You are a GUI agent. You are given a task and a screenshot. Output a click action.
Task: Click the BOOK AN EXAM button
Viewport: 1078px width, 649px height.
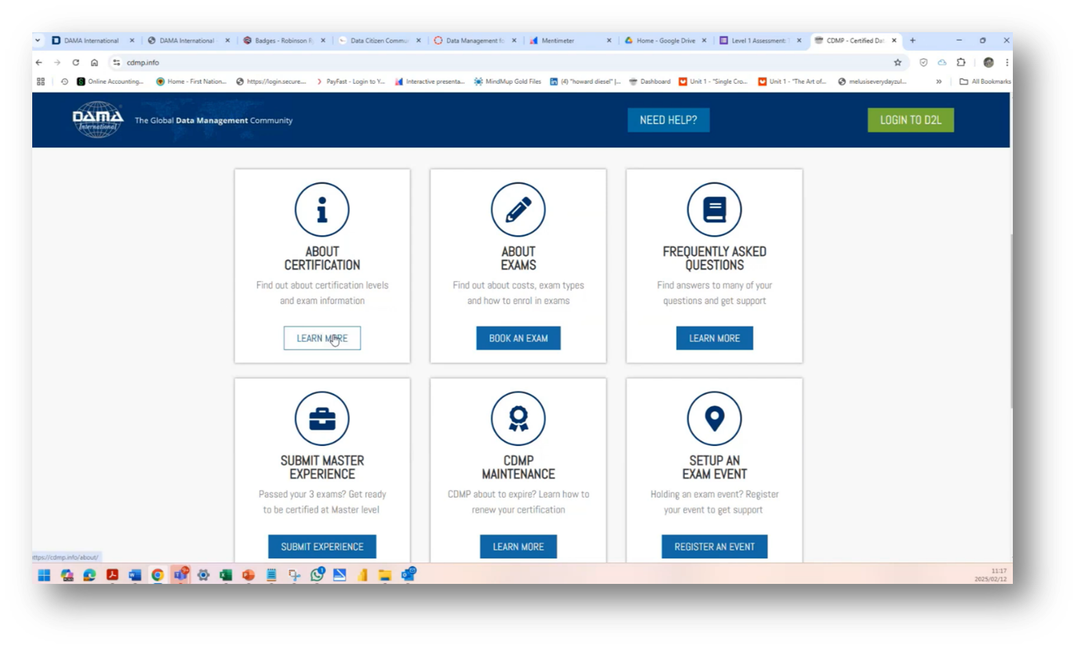point(518,338)
